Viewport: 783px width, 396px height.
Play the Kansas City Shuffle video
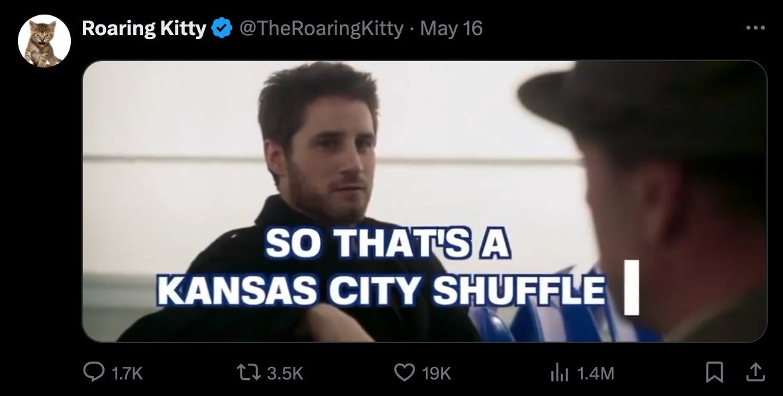point(425,201)
